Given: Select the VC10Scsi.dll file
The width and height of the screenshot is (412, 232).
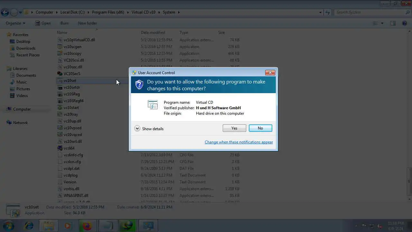Looking at the screenshot, I should [74, 60].
